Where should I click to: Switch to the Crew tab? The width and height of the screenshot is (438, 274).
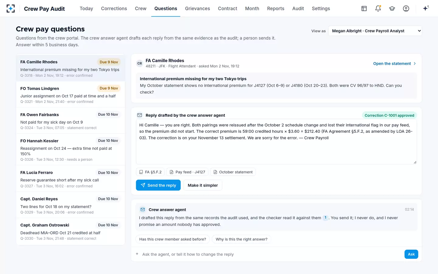[141, 9]
